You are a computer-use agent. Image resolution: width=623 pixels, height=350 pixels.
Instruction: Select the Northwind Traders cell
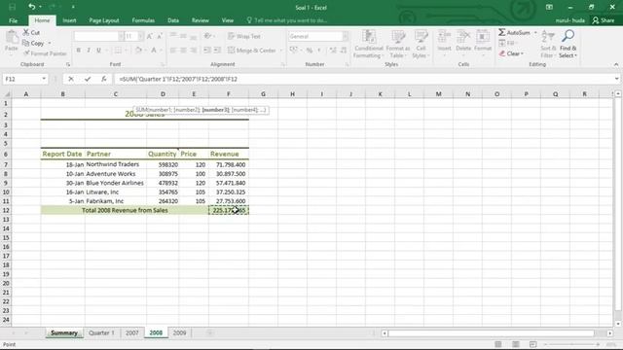(115, 164)
